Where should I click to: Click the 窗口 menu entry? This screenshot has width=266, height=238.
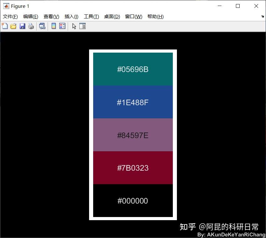tap(134, 17)
